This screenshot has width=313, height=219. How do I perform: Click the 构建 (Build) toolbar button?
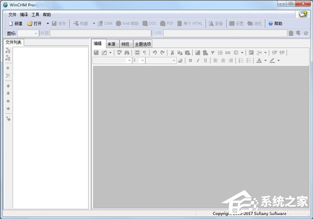pyautogui.click(x=81, y=24)
